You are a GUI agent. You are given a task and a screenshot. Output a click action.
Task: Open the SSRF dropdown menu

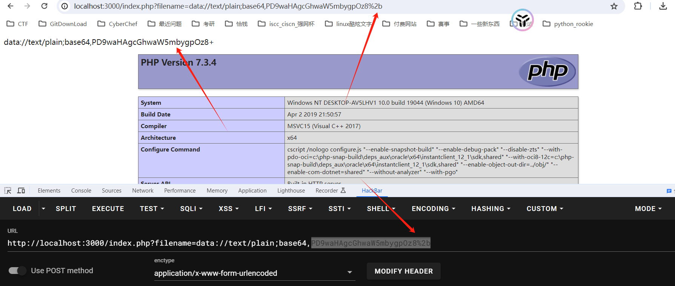(x=300, y=209)
